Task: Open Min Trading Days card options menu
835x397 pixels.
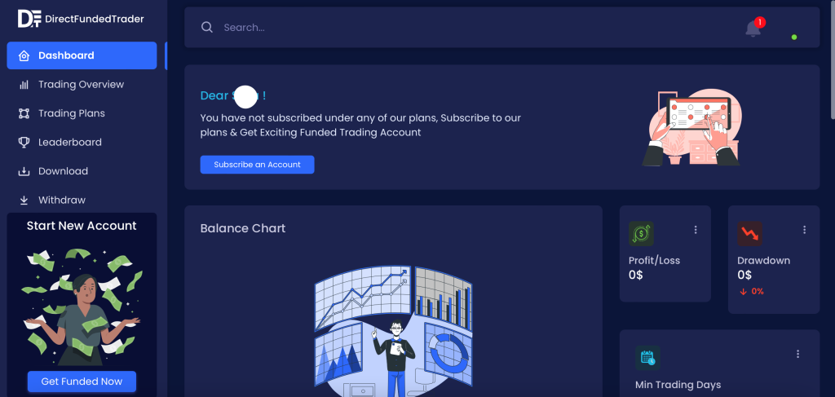Action: coord(797,354)
